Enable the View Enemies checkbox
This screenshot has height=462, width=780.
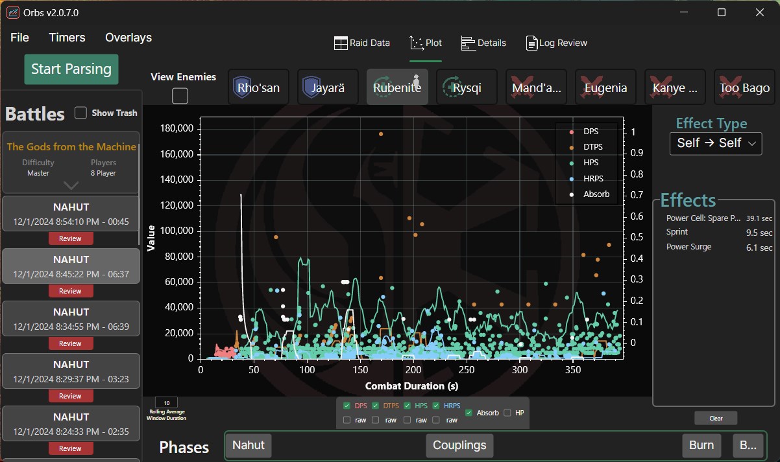pos(180,96)
